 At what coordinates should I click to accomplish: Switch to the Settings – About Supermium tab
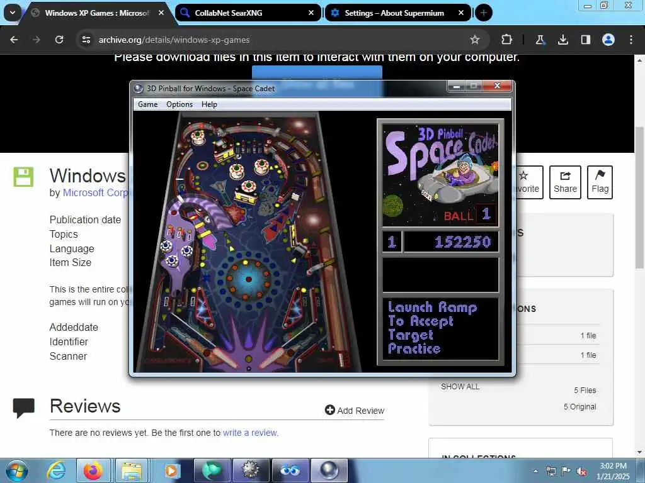(x=397, y=13)
